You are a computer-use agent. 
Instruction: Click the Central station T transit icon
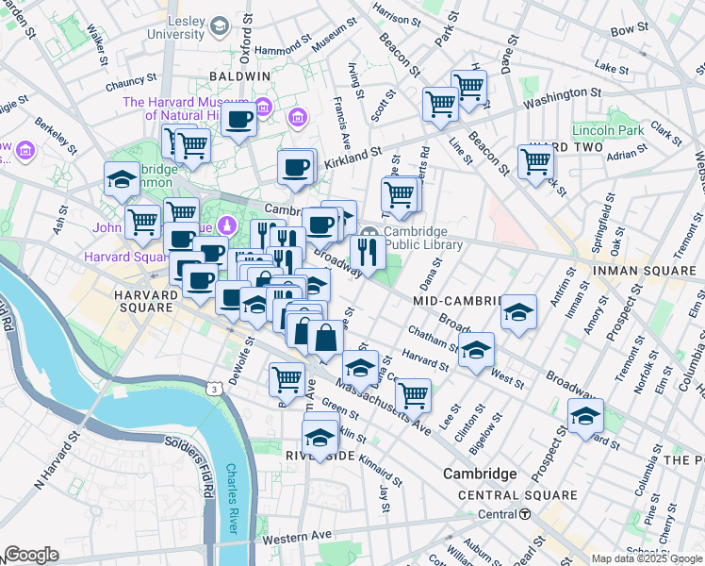(525, 514)
